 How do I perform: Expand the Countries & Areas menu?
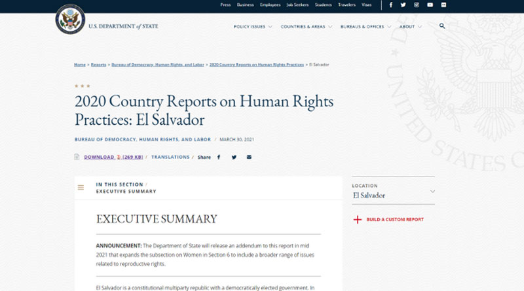click(307, 27)
